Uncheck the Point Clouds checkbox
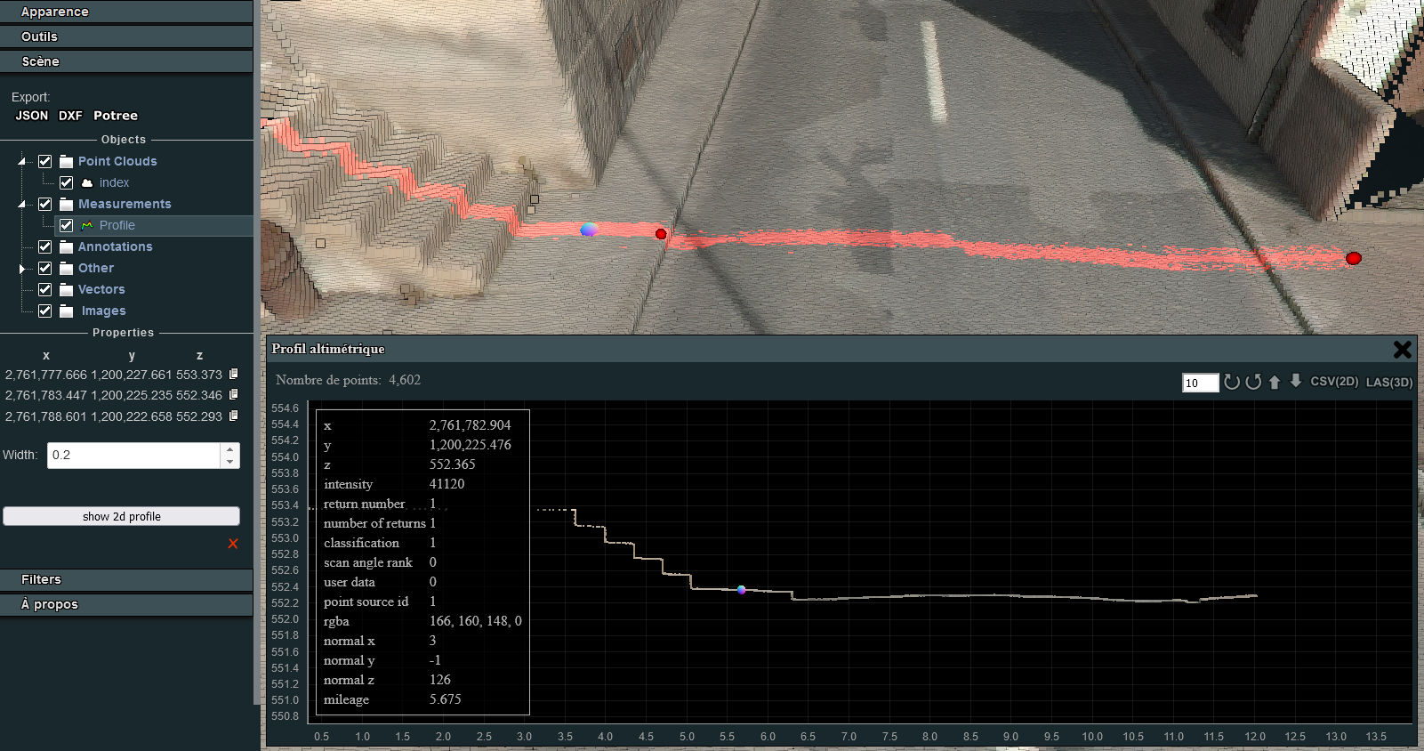Image resolution: width=1424 pixels, height=751 pixels. pyautogui.click(x=45, y=161)
